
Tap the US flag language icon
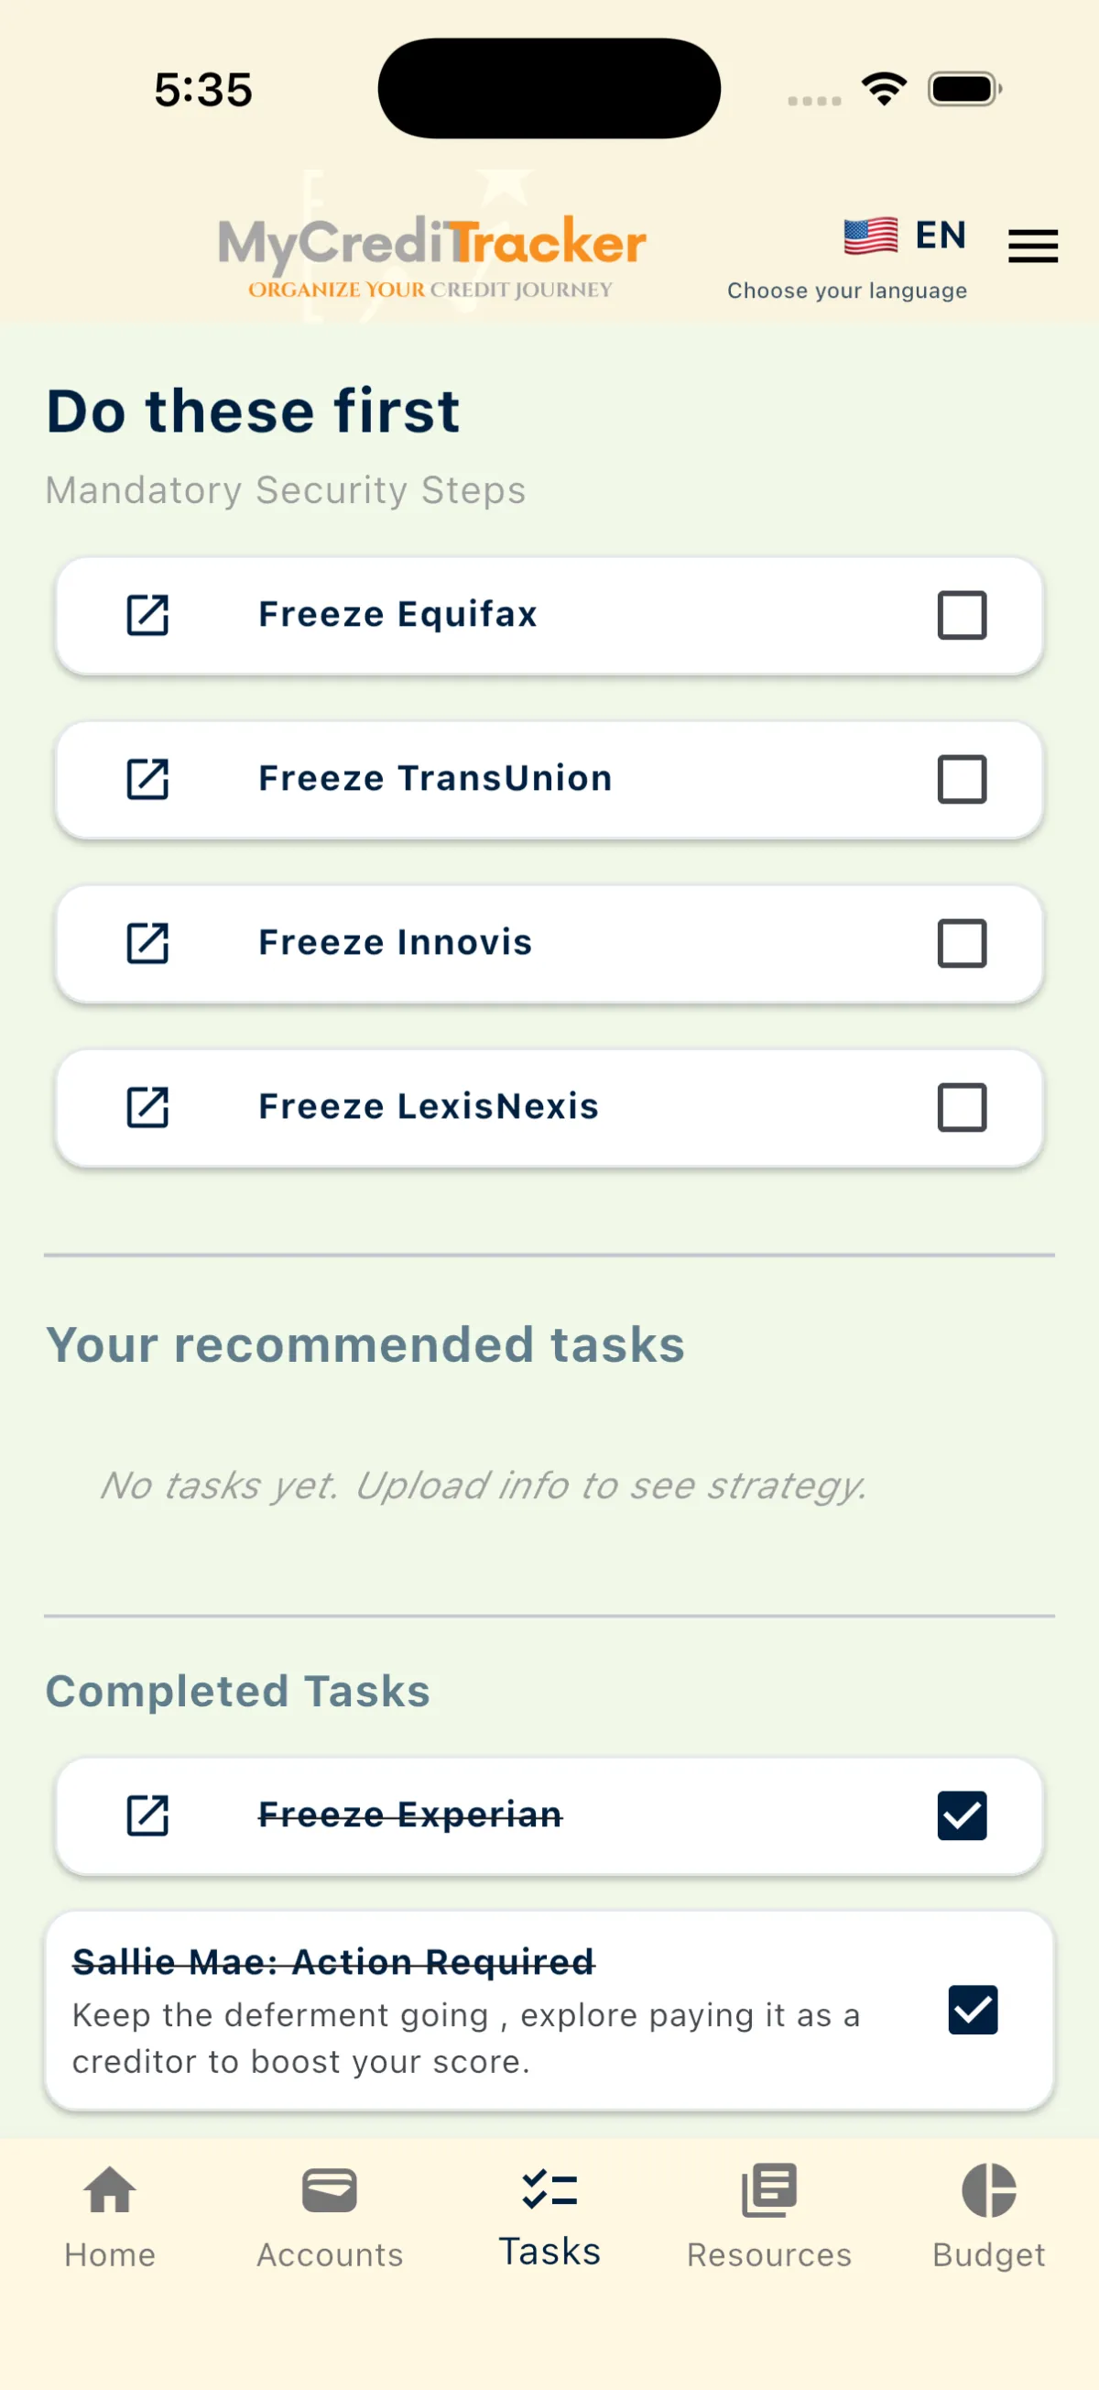pos(870,236)
